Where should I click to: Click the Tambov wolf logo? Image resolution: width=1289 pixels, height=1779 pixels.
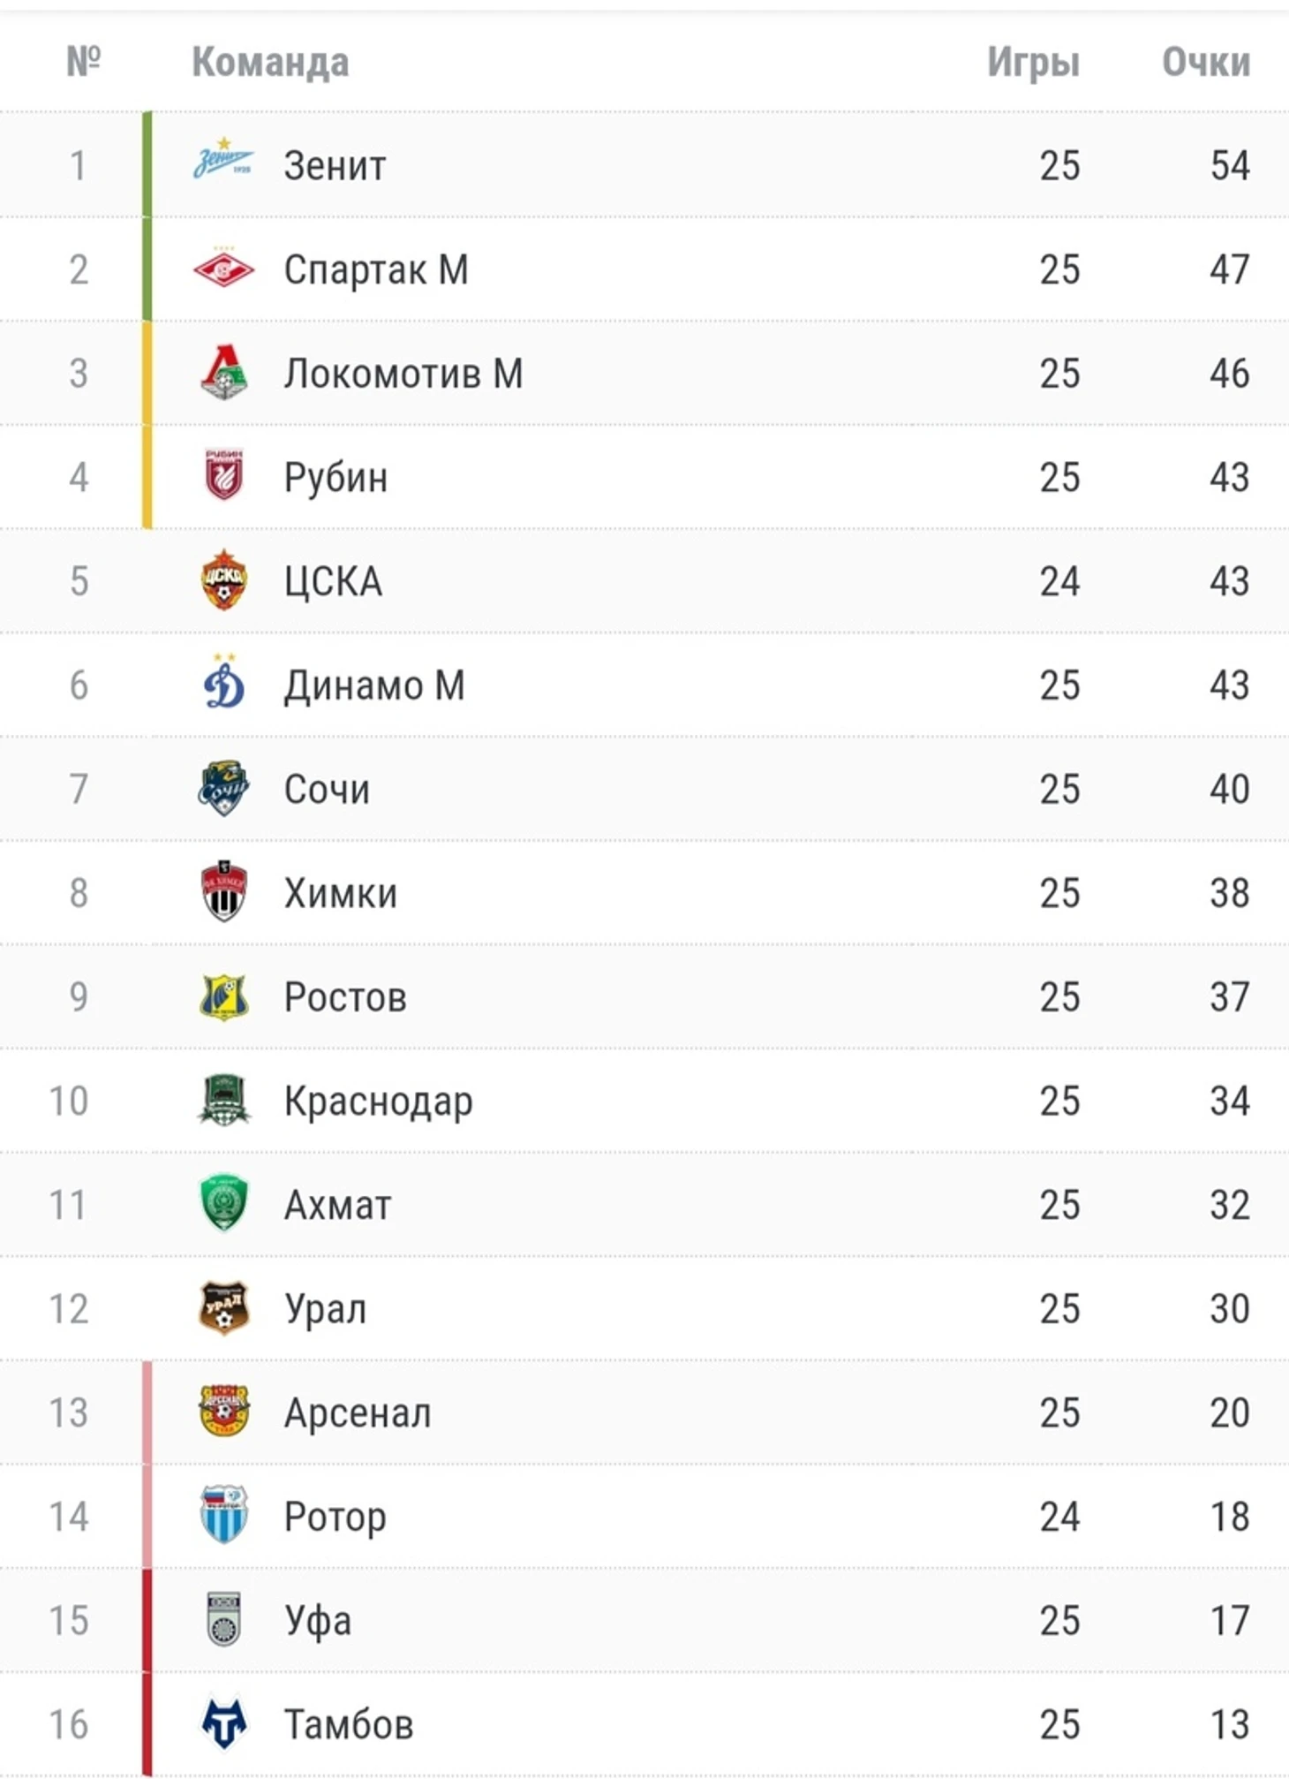223,1723
